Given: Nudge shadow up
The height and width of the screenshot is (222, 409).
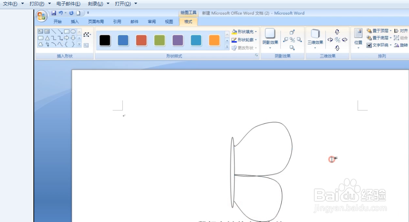Looking at the screenshot, I should [x=292, y=32].
